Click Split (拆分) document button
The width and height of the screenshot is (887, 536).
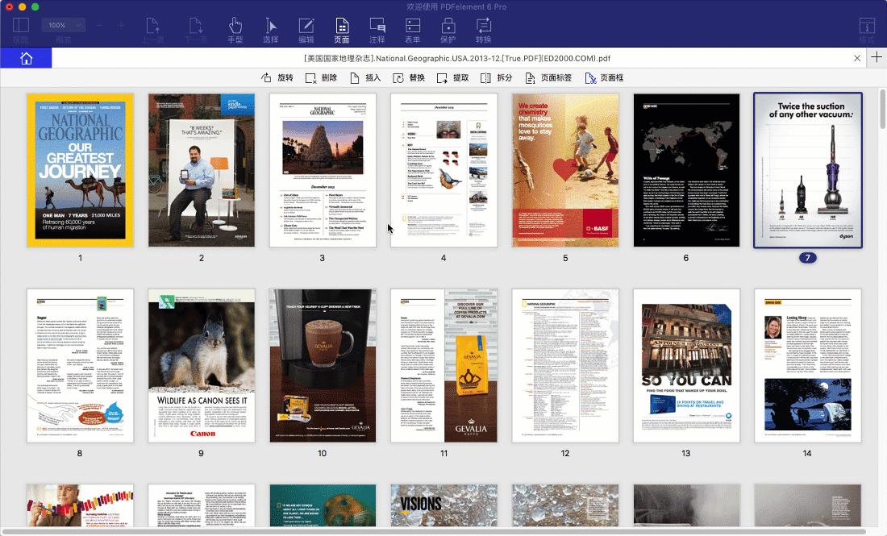(497, 78)
